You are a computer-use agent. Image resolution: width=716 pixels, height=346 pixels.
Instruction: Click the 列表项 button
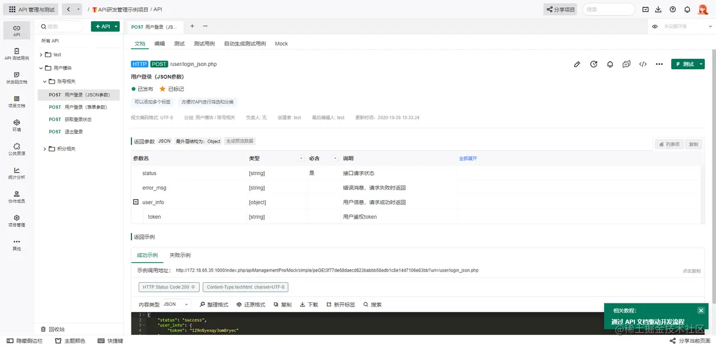[x=670, y=144]
